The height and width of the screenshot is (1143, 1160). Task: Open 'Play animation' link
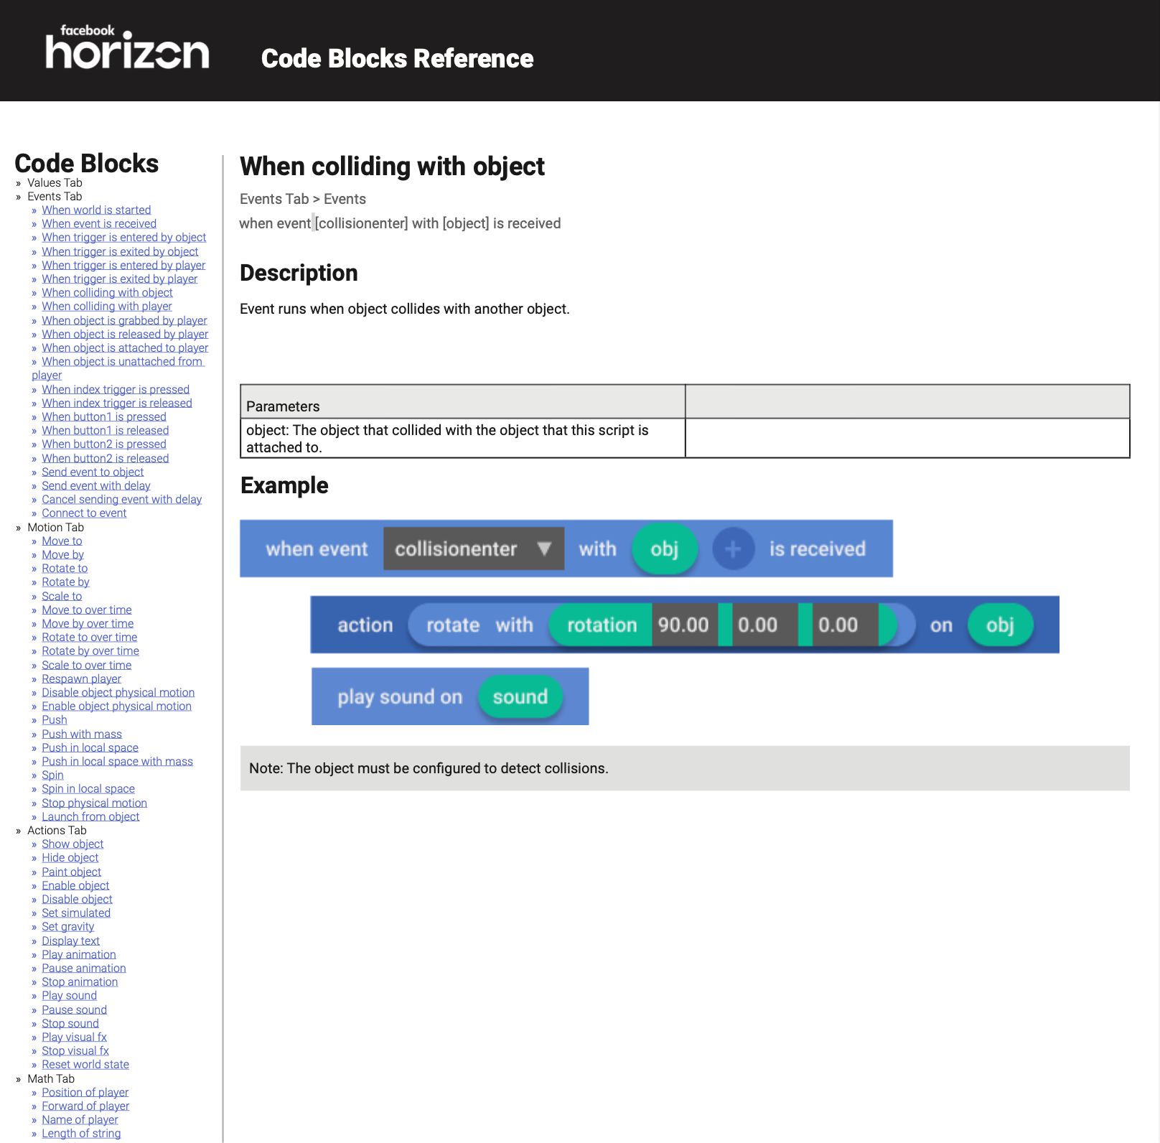pyautogui.click(x=79, y=954)
